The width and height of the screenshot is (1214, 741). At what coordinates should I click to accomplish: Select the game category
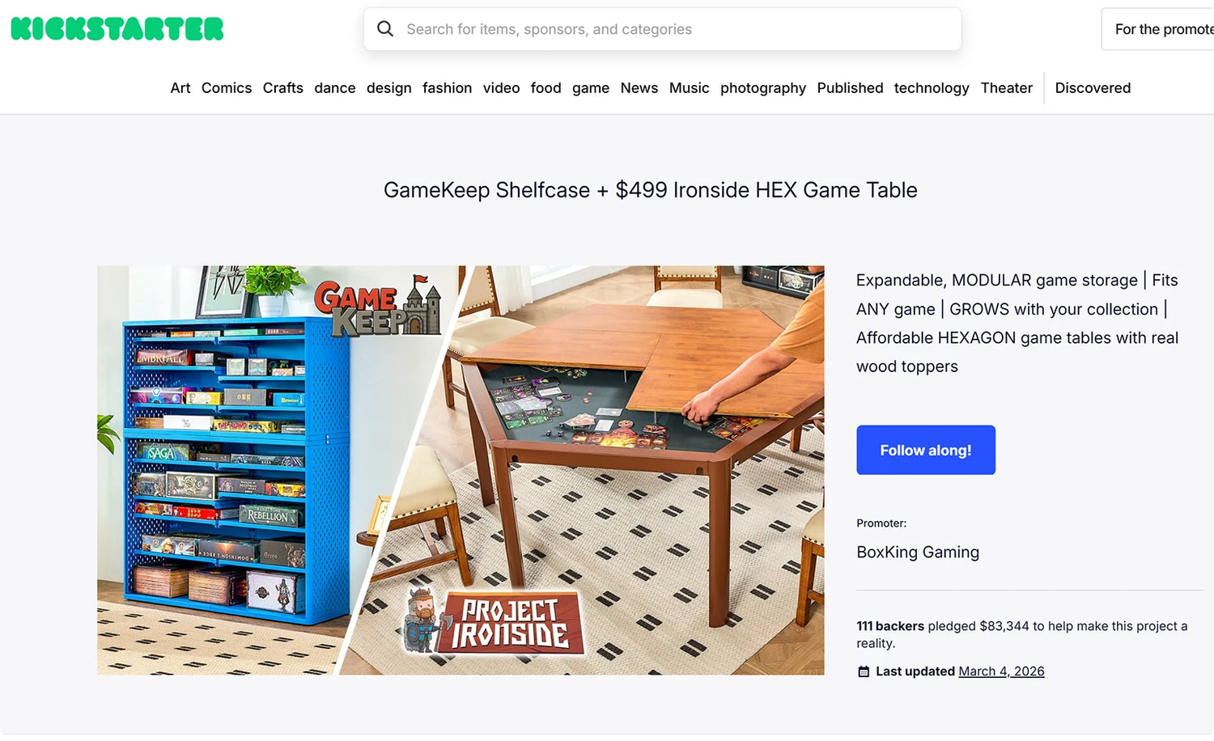pyautogui.click(x=591, y=88)
